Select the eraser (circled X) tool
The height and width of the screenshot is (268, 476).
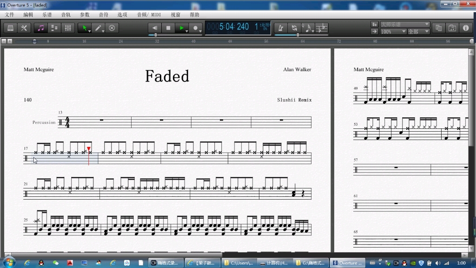click(112, 28)
